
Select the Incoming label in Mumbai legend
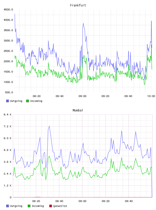pos(38,206)
